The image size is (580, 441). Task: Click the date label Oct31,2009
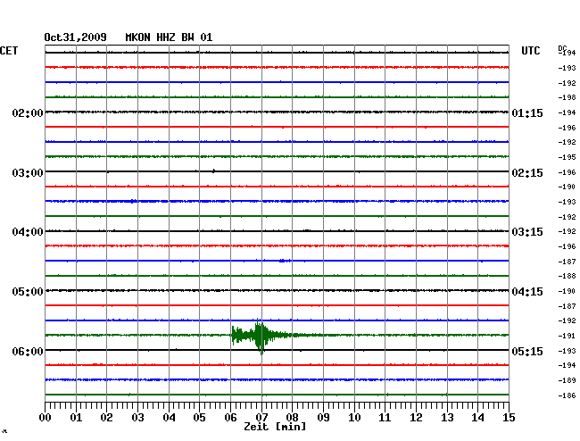[x=75, y=37]
